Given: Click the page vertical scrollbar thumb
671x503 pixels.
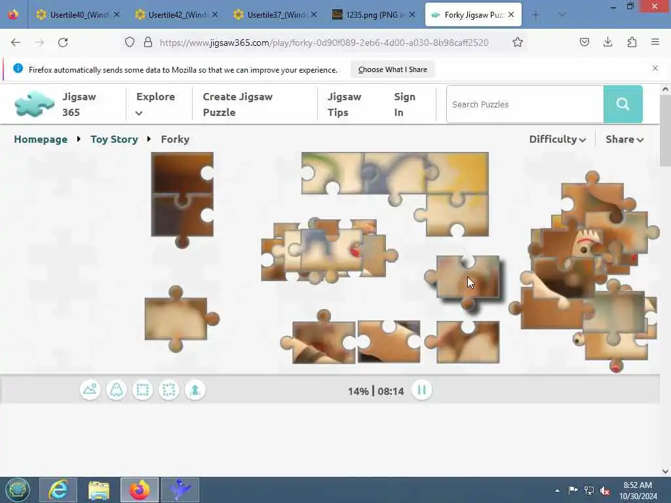Looking at the screenshot, I should pos(665,130).
